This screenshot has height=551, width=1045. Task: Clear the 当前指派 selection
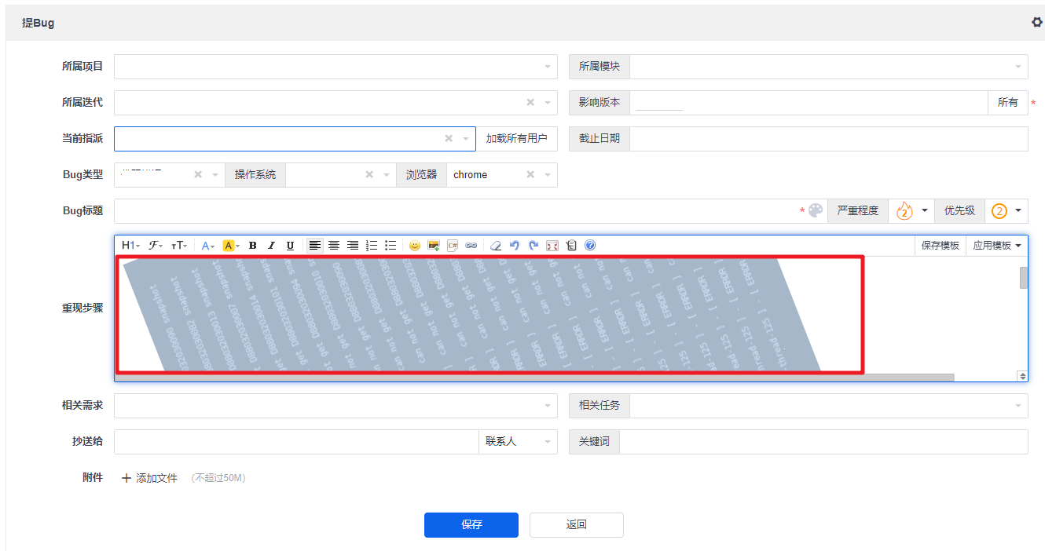449,139
